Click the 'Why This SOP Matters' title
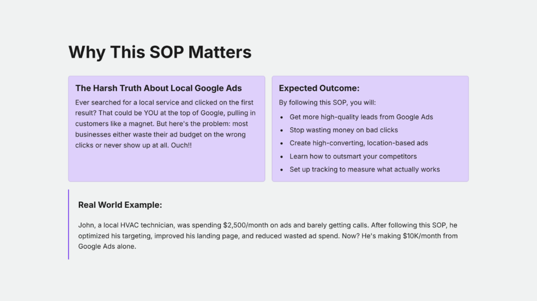The height and width of the screenshot is (301, 537). 160,52
